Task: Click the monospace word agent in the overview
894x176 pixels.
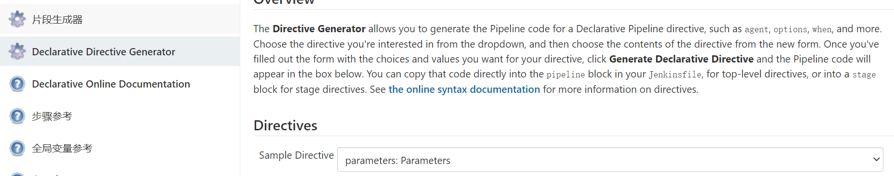Action: [756, 29]
